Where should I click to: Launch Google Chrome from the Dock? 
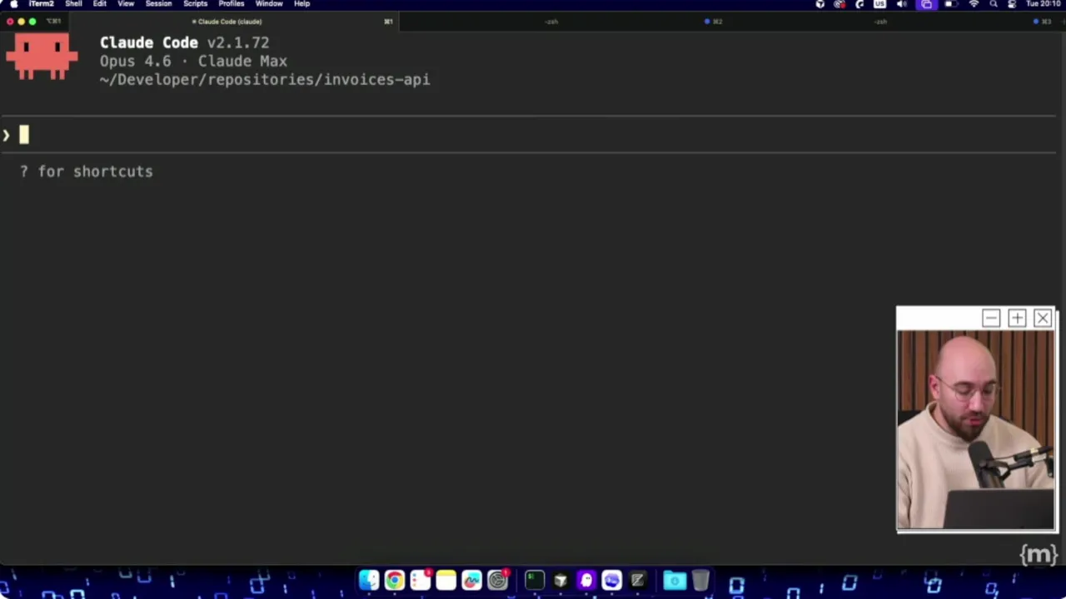pyautogui.click(x=395, y=580)
